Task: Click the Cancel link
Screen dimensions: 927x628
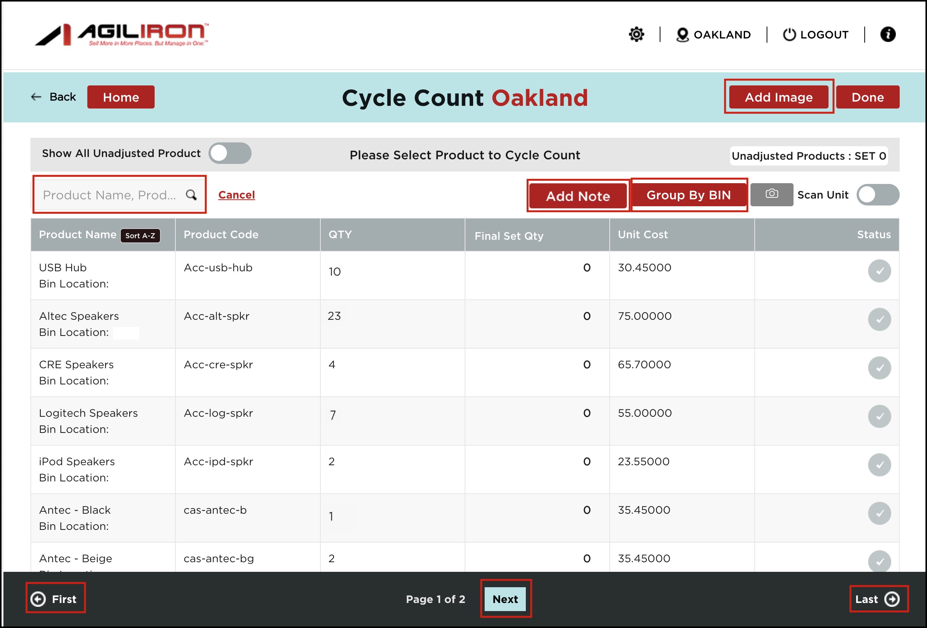Action: pyautogui.click(x=237, y=195)
